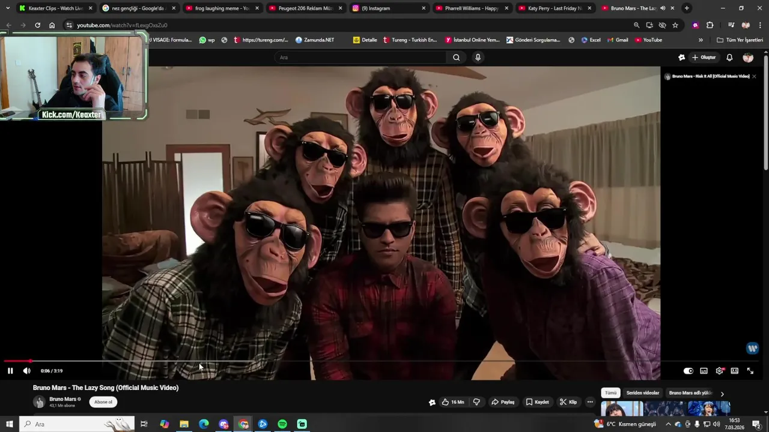Mute the YouTube player volume
The width and height of the screenshot is (769, 432).
[26, 371]
